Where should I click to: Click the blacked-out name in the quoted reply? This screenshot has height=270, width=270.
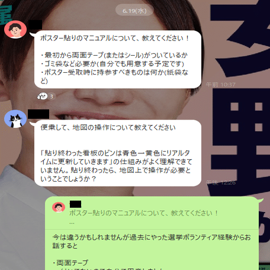pyautogui.click(x=75, y=204)
